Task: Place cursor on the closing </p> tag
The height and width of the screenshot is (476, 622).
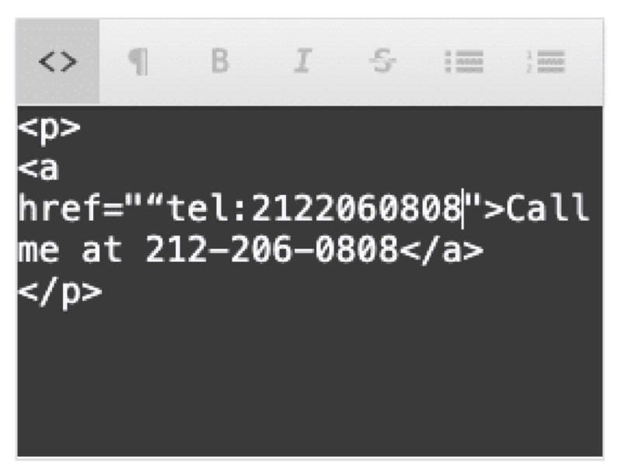Action: coord(61,293)
